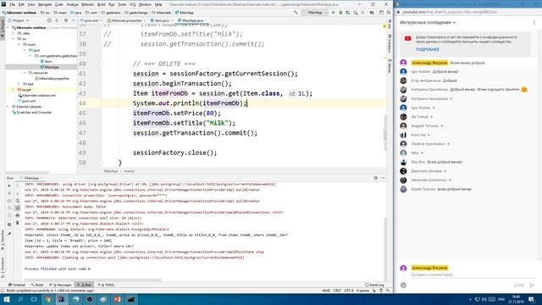Image resolution: width=542 pixels, height=305 pixels.
Task: Clear console with the trash icon
Action: click(17, 223)
